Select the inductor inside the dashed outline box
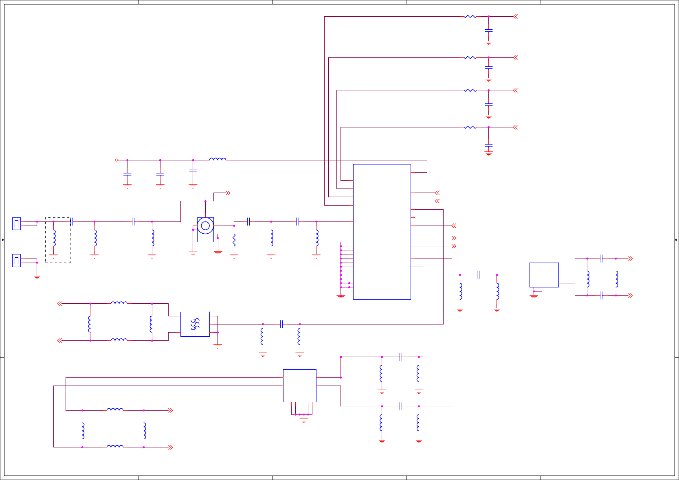The image size is (679, 480). click(x=54, y=238)
